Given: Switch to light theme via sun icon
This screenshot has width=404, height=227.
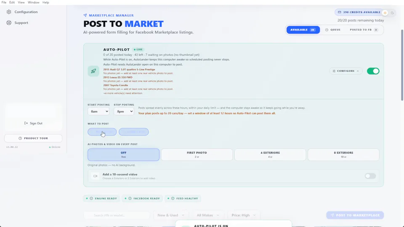Looking at the screenshot, I should (385, 13).
